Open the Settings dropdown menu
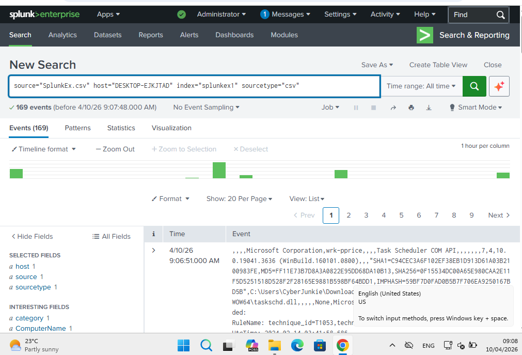The image size is (522, 355). click(340, 14)
